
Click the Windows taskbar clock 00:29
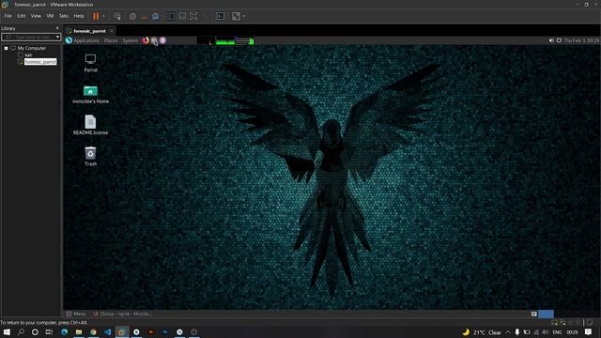(572, 332)
